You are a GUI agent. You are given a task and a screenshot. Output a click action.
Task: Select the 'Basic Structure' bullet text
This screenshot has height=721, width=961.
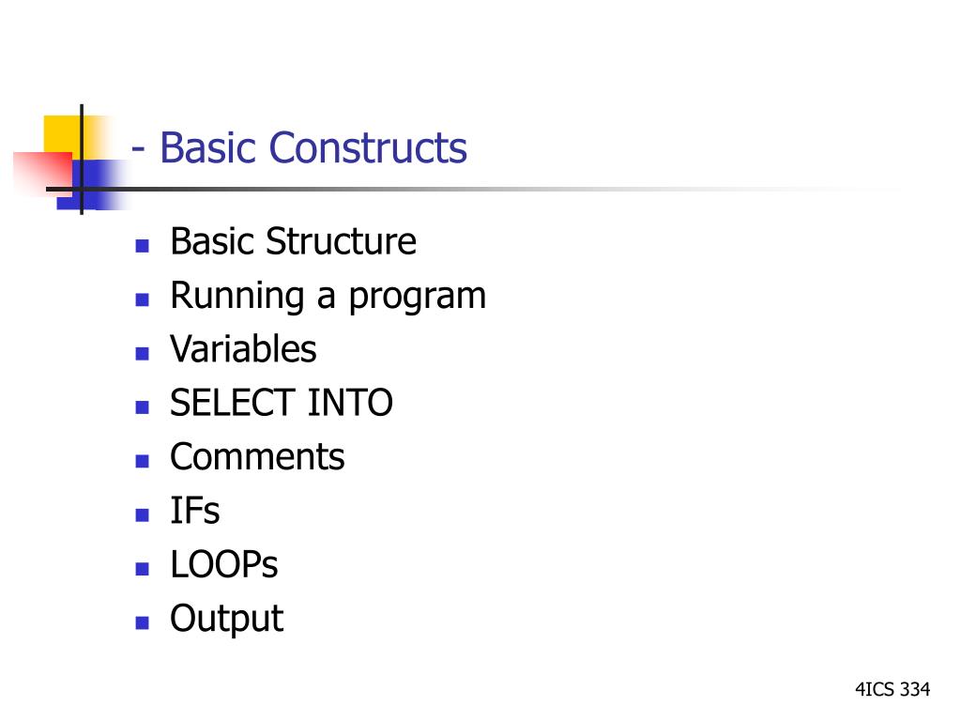pyautogui.click(x=293, y=241)
